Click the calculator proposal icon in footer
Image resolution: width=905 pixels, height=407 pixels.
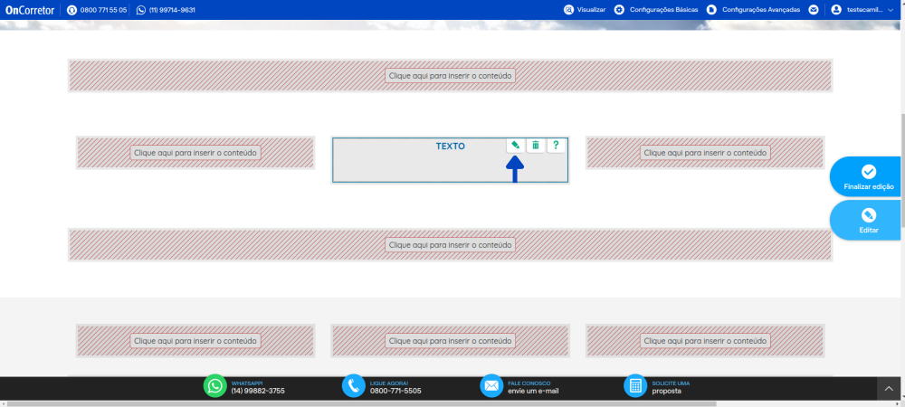(x=635, y=386)
